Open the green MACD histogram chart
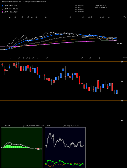 point(22,148)
